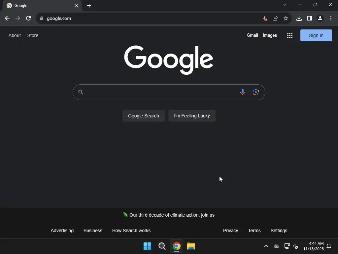Click I'm Feeling Lucky button
The height and width of the screenshot is (254, 338).
(192, 116)
